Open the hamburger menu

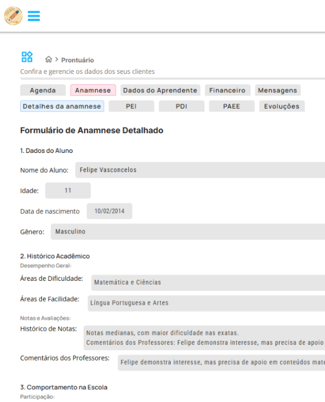coord(34,16)
